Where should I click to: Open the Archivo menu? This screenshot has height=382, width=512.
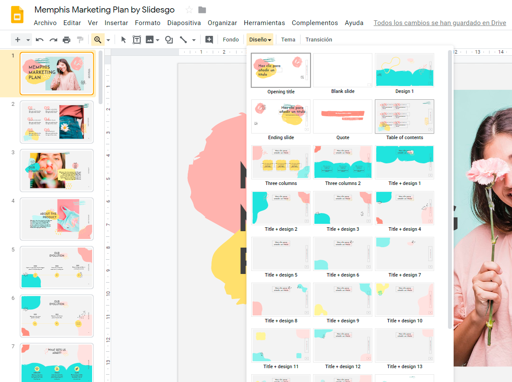pos(45,23)
